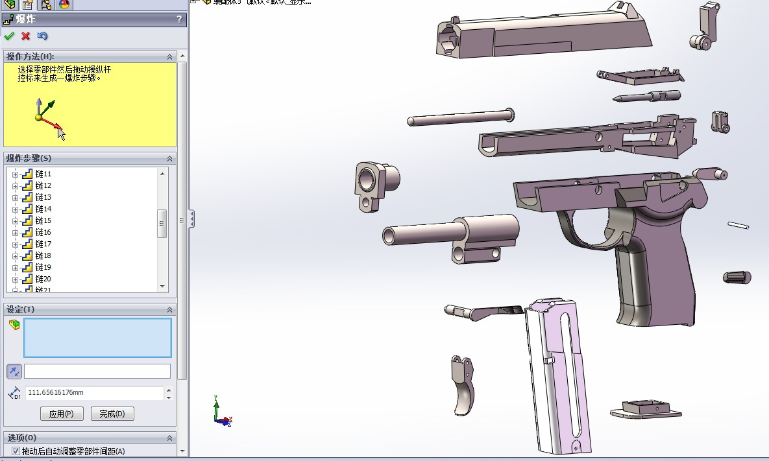Collapse the 设定 settings section

click(x=170, y=310)
